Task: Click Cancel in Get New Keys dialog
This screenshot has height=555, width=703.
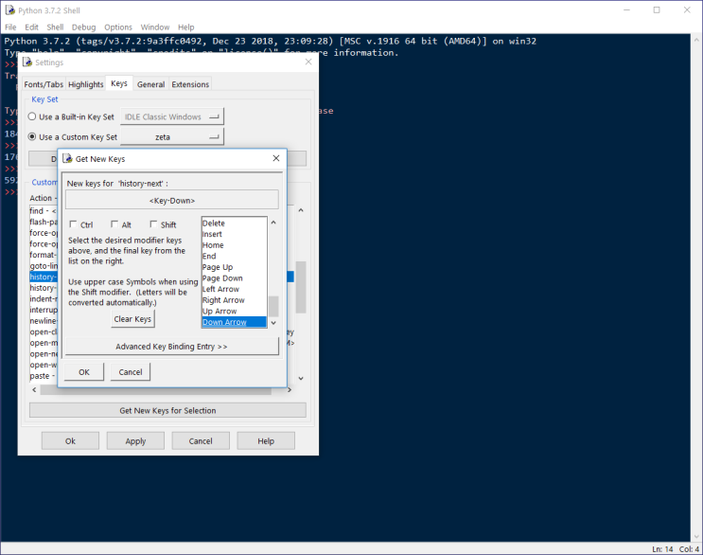Action: (131, 372)
